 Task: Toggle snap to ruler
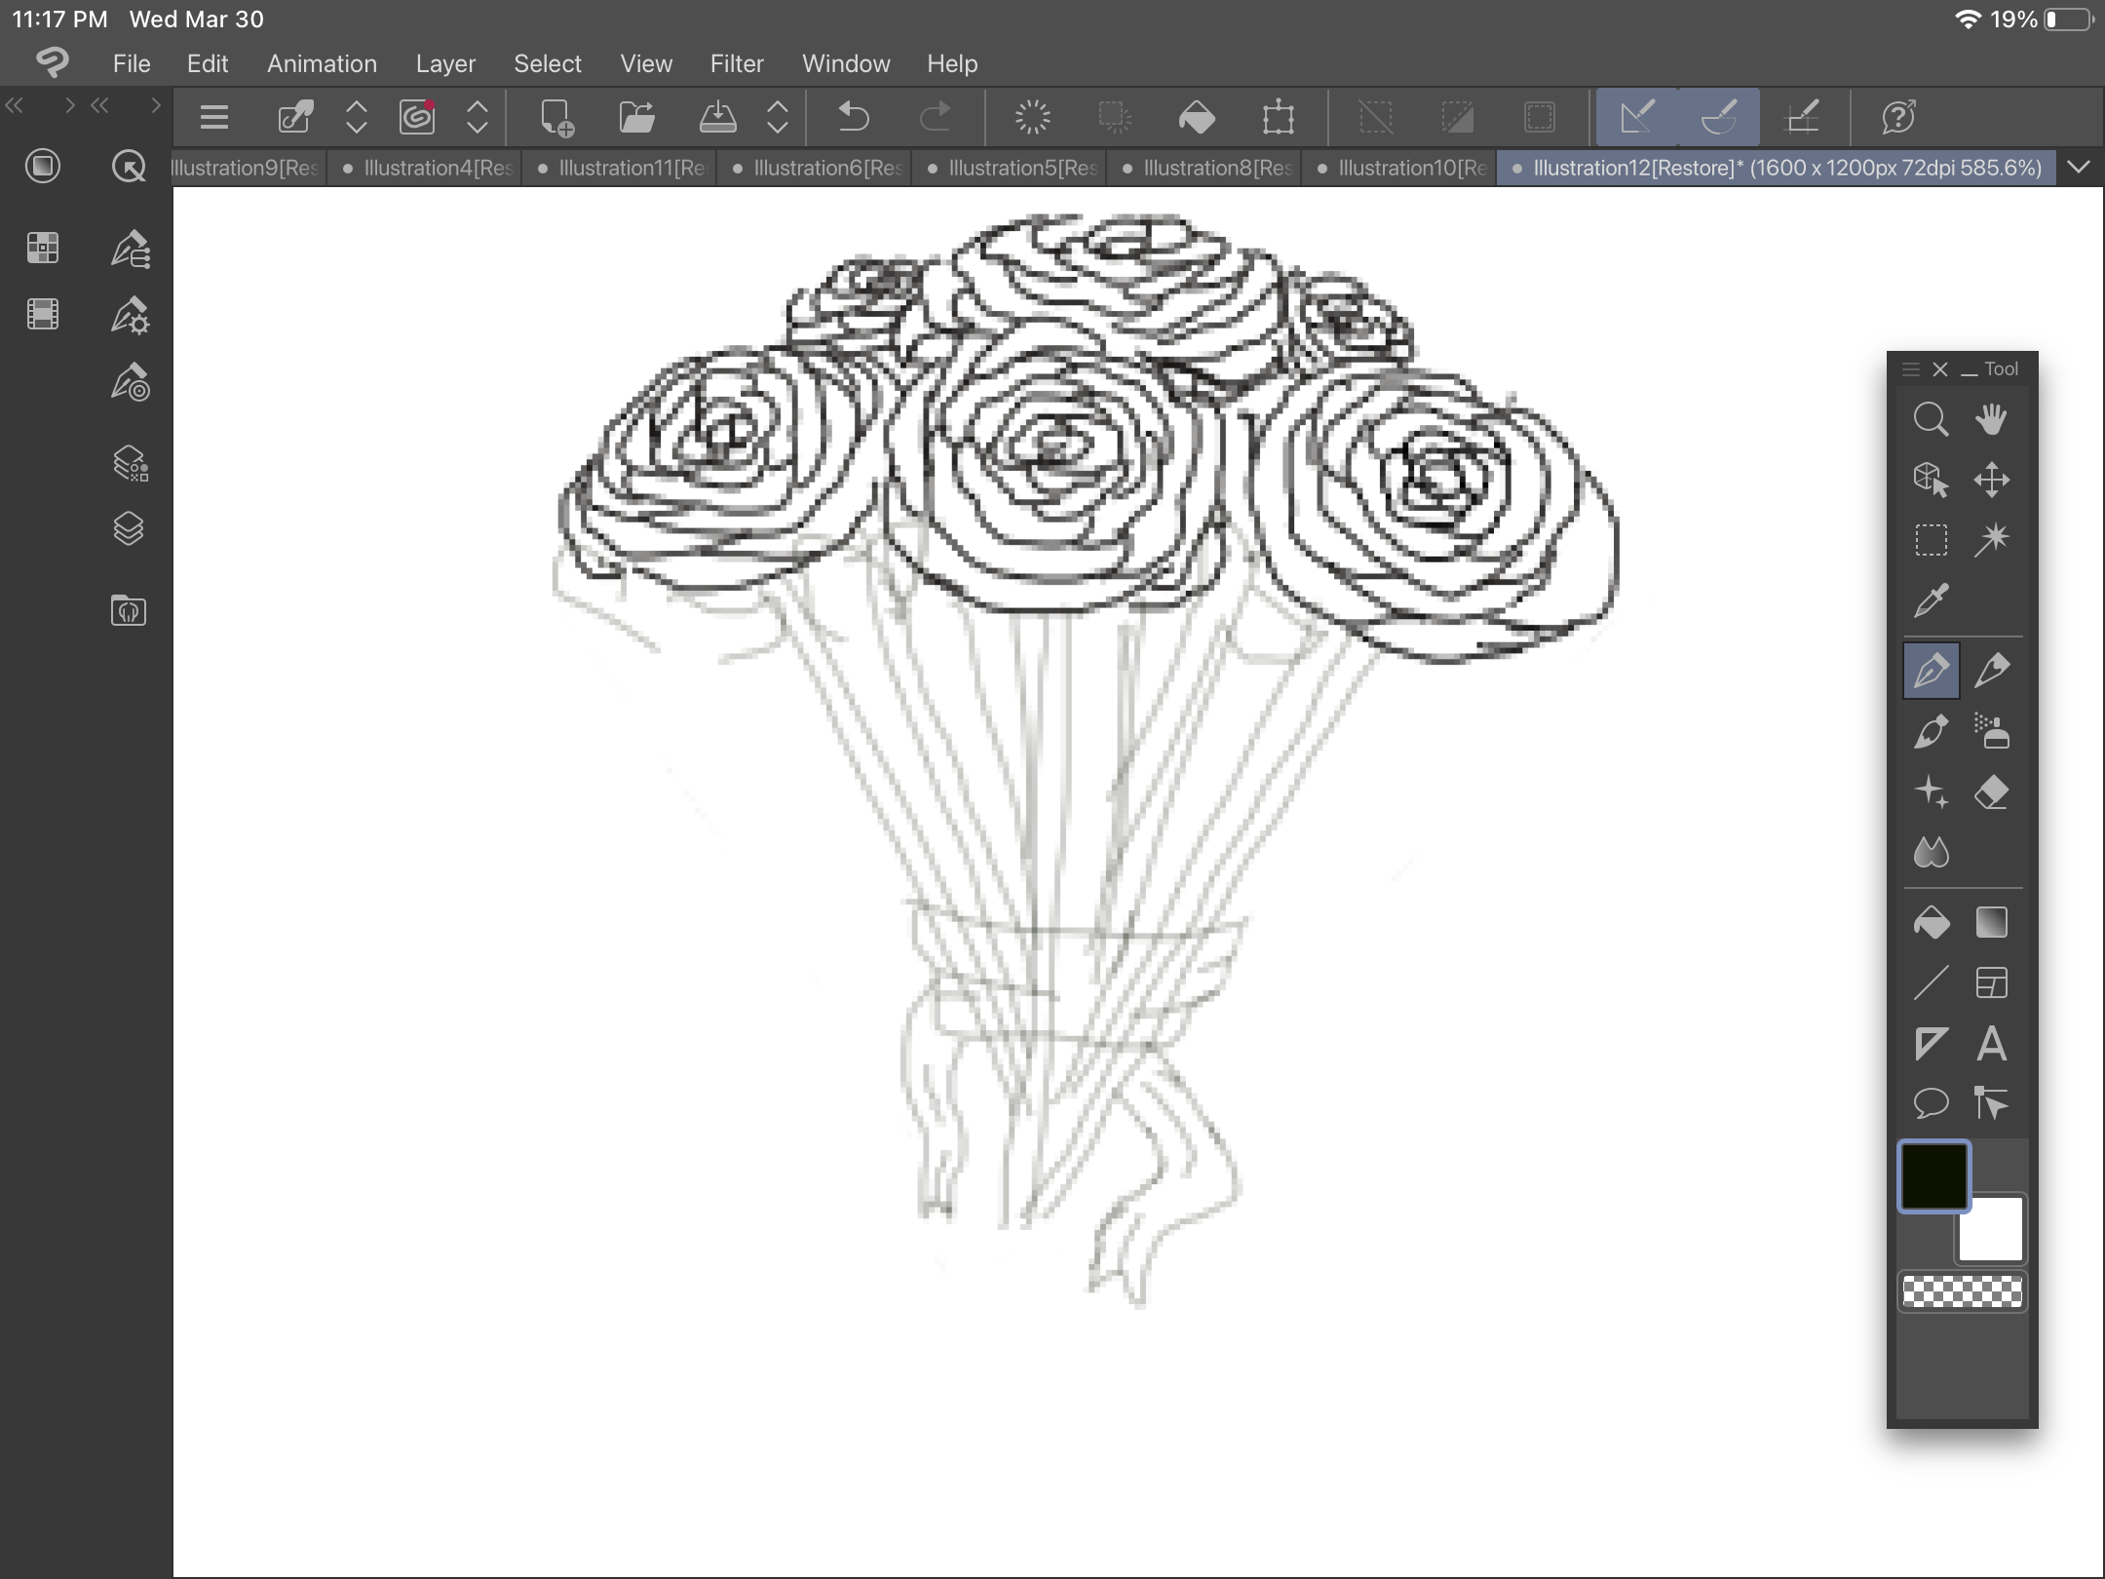coord(1637,117)
